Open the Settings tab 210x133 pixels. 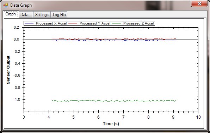42,15
